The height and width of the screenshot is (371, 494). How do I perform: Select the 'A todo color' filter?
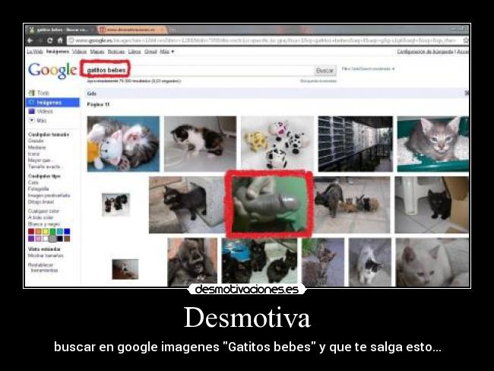[x=40, y=217]
